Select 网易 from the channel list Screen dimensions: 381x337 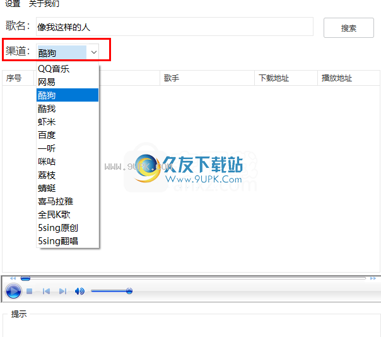point(67,82)
